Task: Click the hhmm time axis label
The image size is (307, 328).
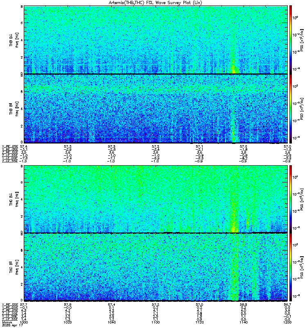Action: point(7,322)
